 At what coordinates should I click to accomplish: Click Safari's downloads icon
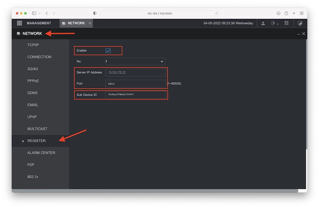pos(278,13)
